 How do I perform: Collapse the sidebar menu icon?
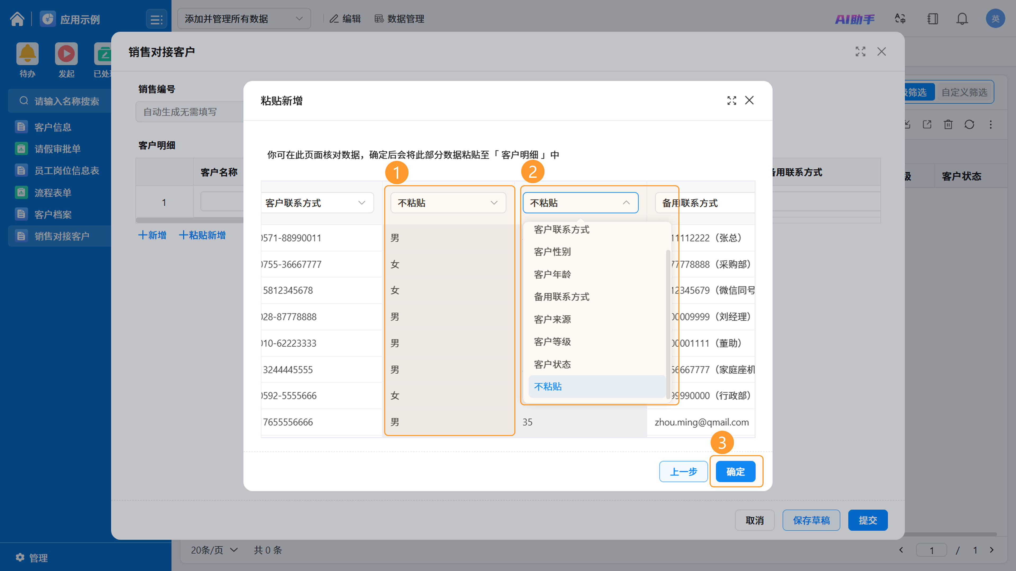[x=156, y=19]
